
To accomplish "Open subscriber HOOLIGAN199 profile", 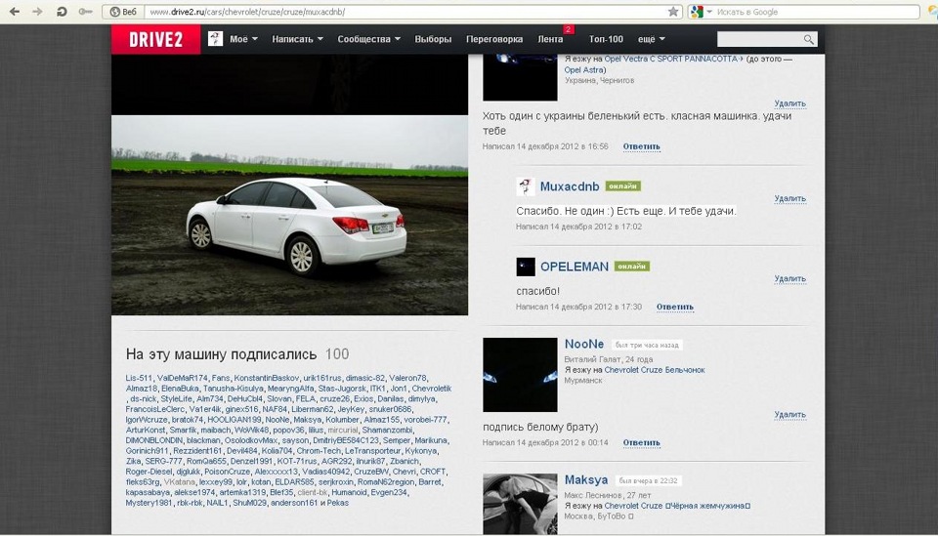I will 234,420.
